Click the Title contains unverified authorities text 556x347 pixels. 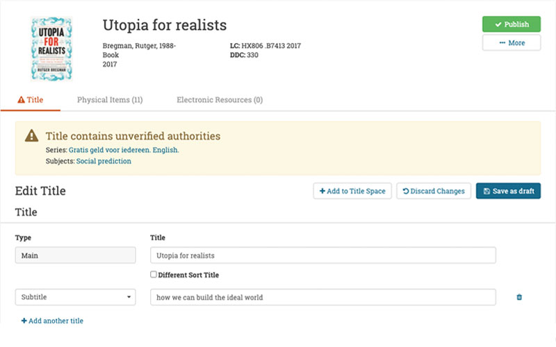click(133, 136)
